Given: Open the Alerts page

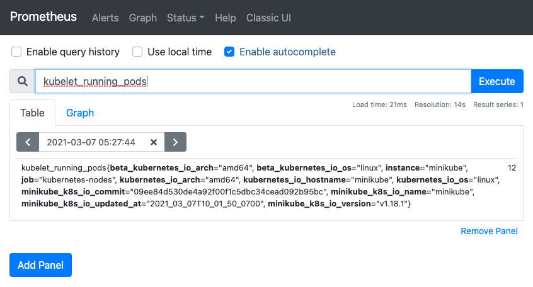Looking at the screenshot, I should coord(105,18).
